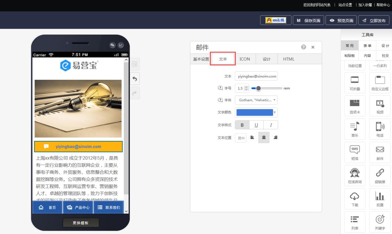Add the vote (投票) widget
392x234 pixels.
tap(380, 199)
